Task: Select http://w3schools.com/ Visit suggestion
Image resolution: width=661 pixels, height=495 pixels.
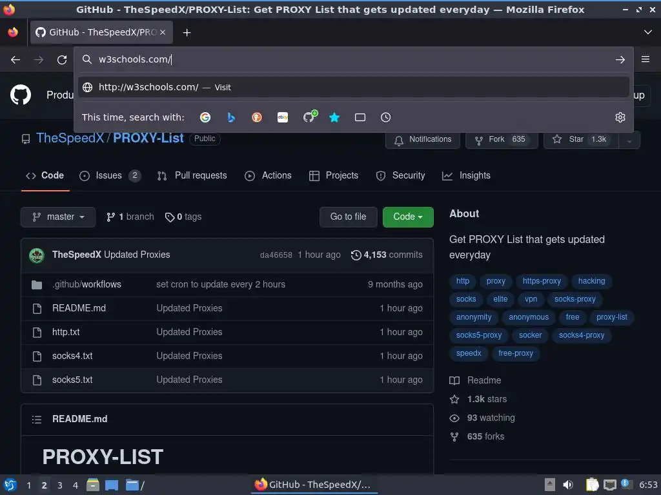Action: 353,87
